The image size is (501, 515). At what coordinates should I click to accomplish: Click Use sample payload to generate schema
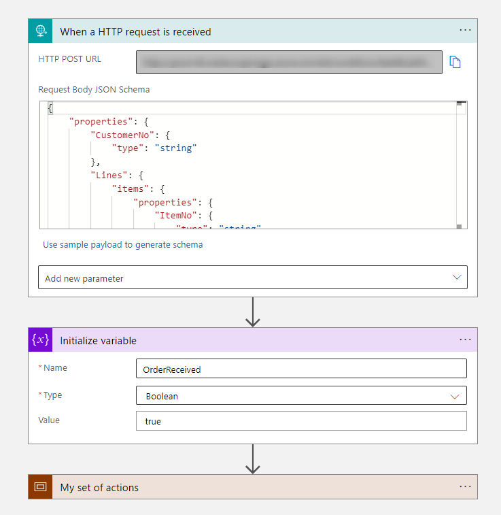(122, 245)
